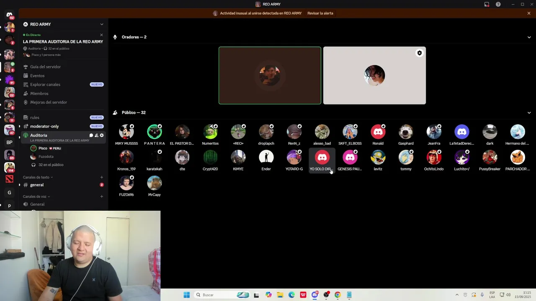Click audience member MIKY MUSSSS

[x=126, y=135]
